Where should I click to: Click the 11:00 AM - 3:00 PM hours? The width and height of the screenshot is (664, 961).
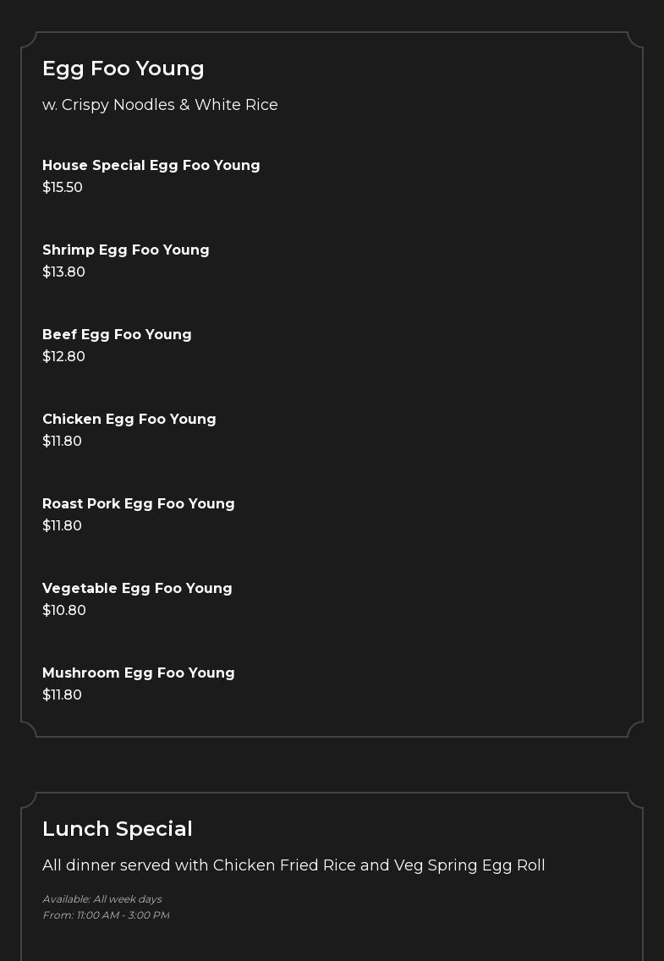(x=123, y=915)
